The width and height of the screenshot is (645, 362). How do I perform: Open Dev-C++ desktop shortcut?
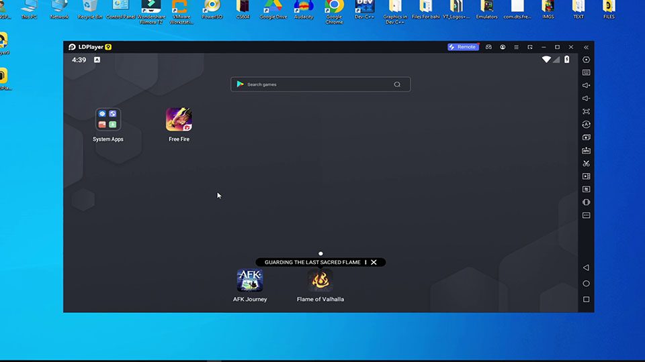[364, 9]
